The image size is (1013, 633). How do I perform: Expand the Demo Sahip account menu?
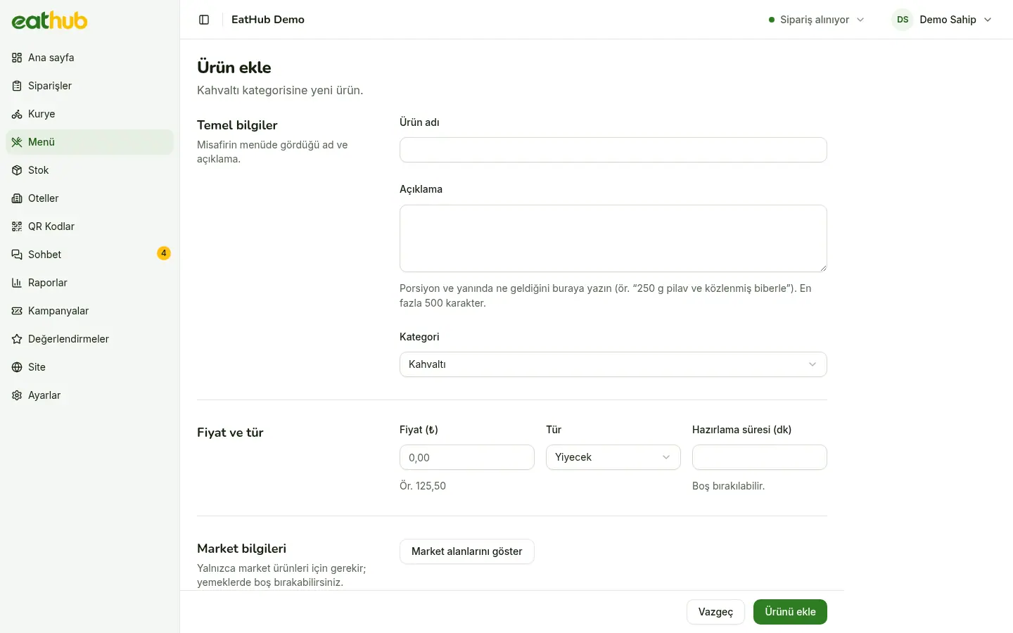coord(942,20)
